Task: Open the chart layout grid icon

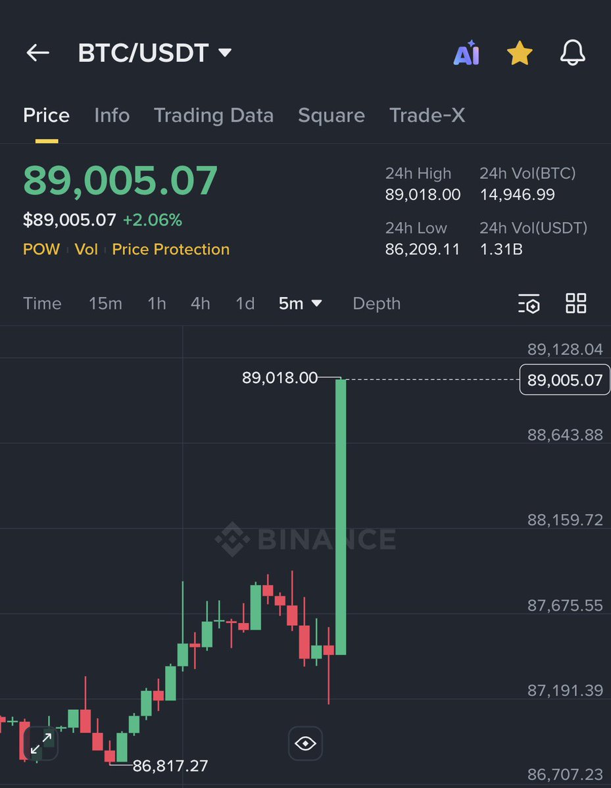Action: pos(575,303)
